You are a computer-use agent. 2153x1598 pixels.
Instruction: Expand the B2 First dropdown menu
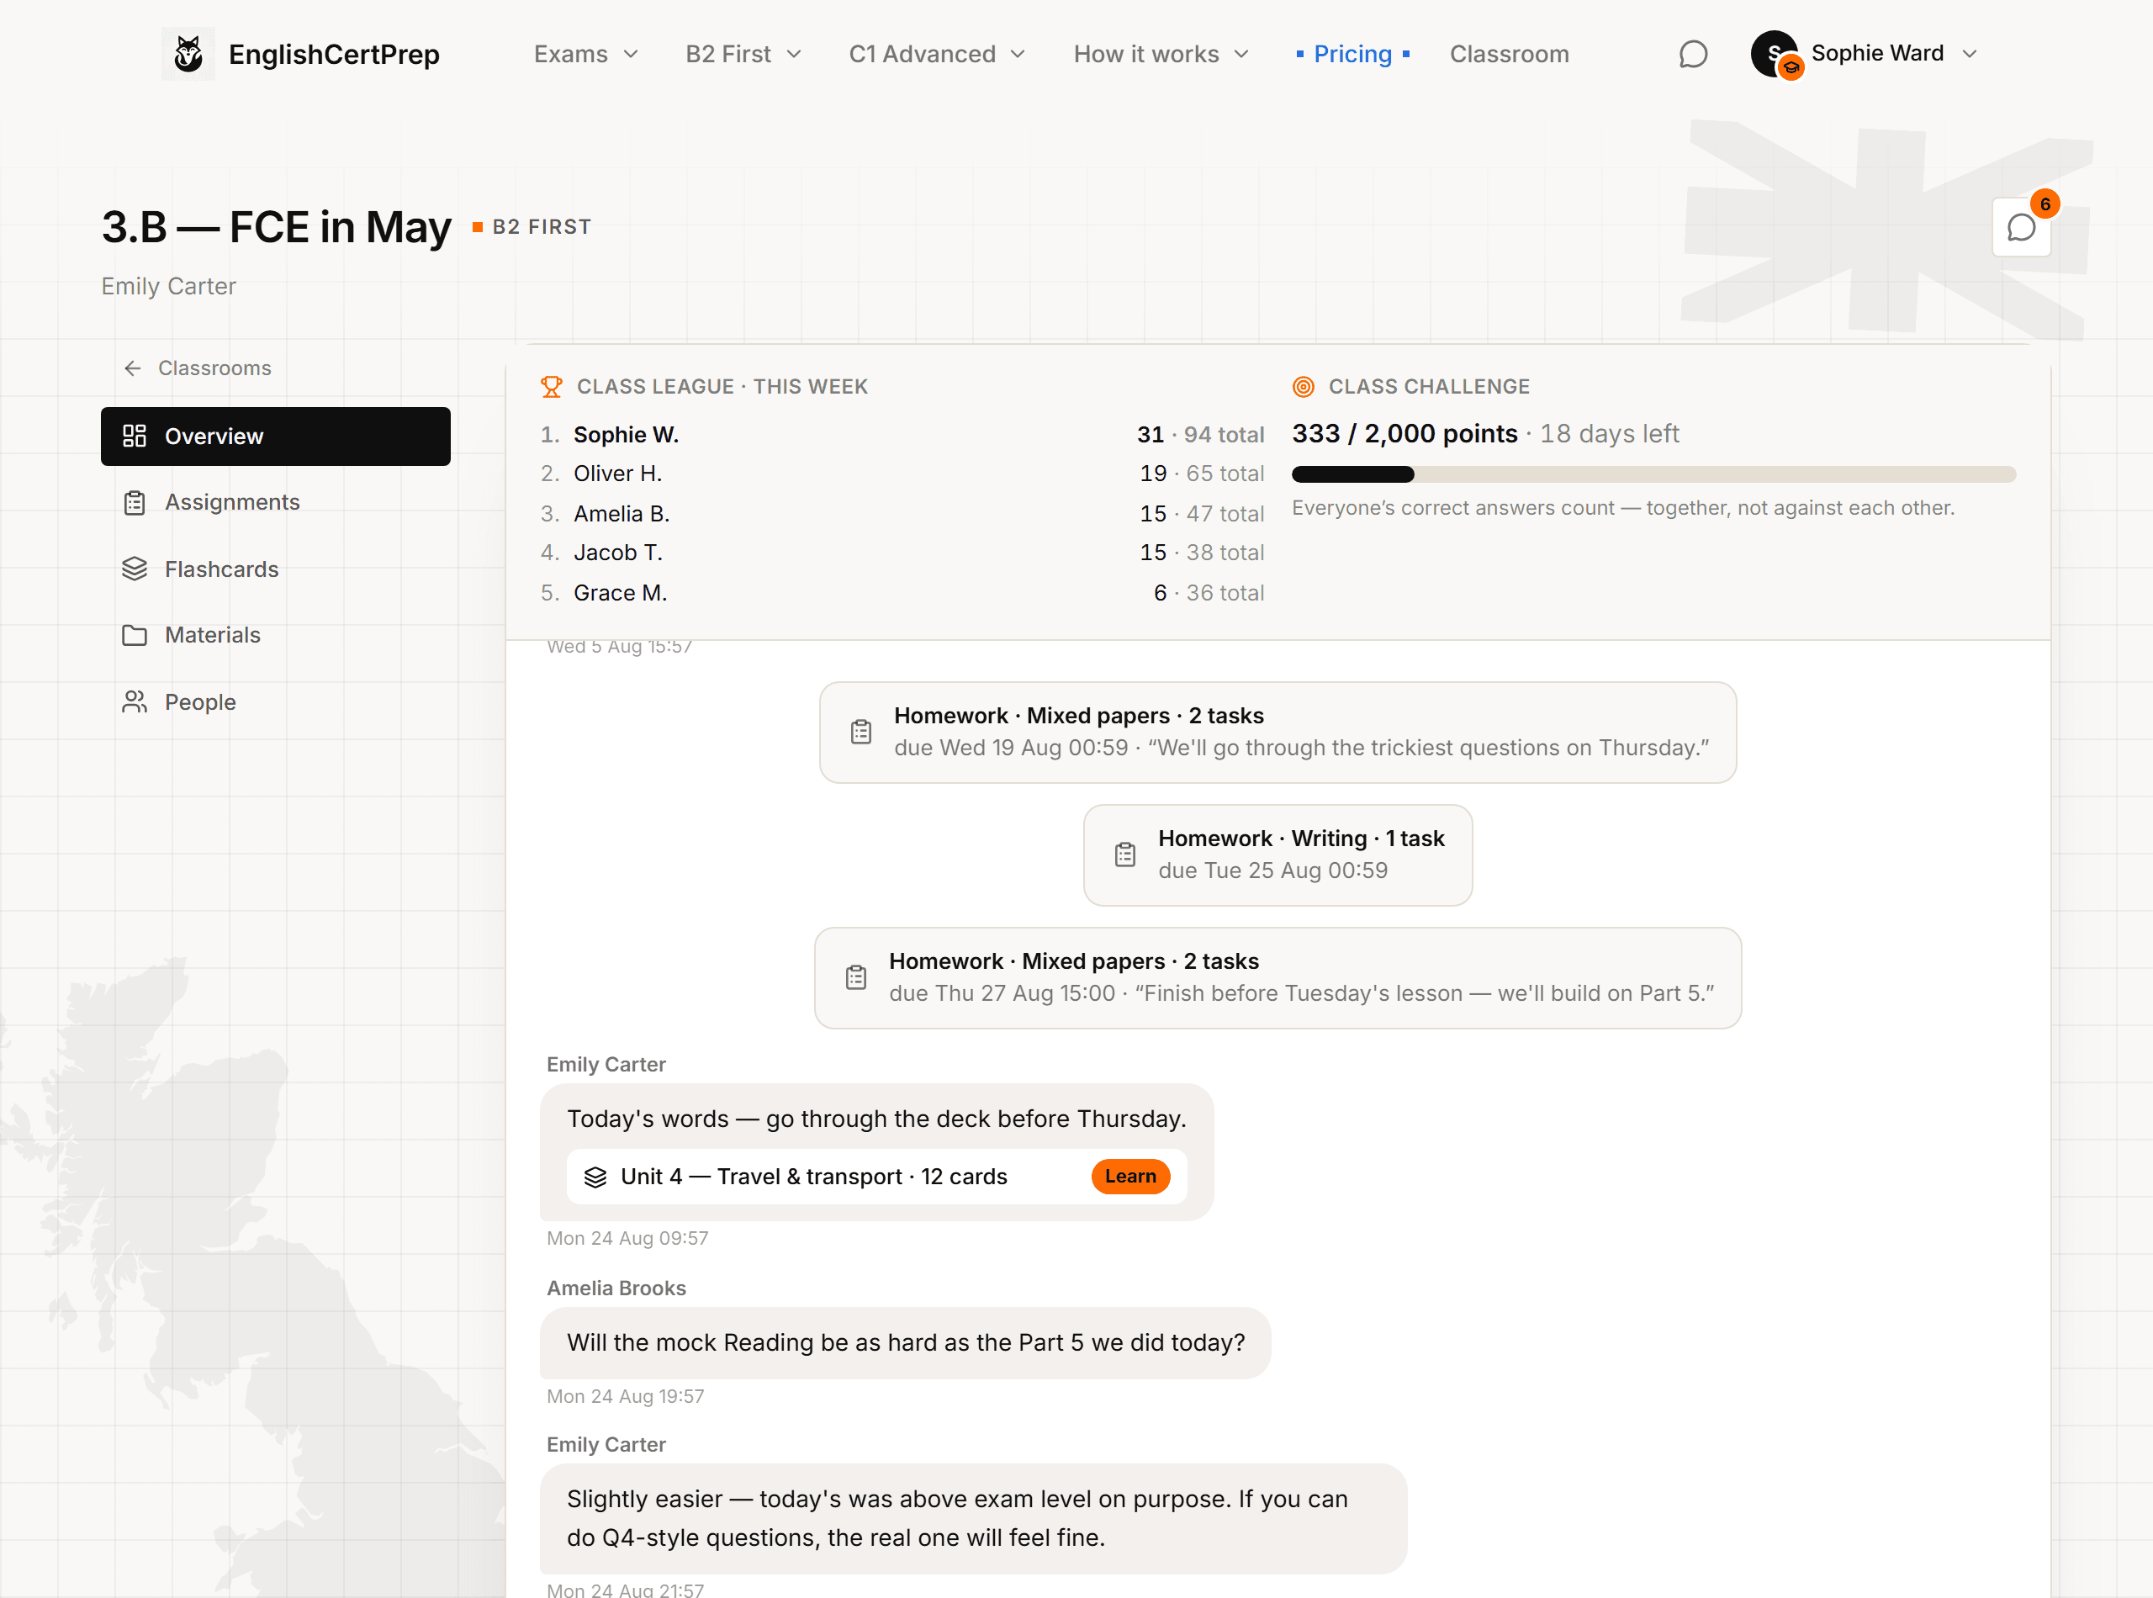click(743, 54)
